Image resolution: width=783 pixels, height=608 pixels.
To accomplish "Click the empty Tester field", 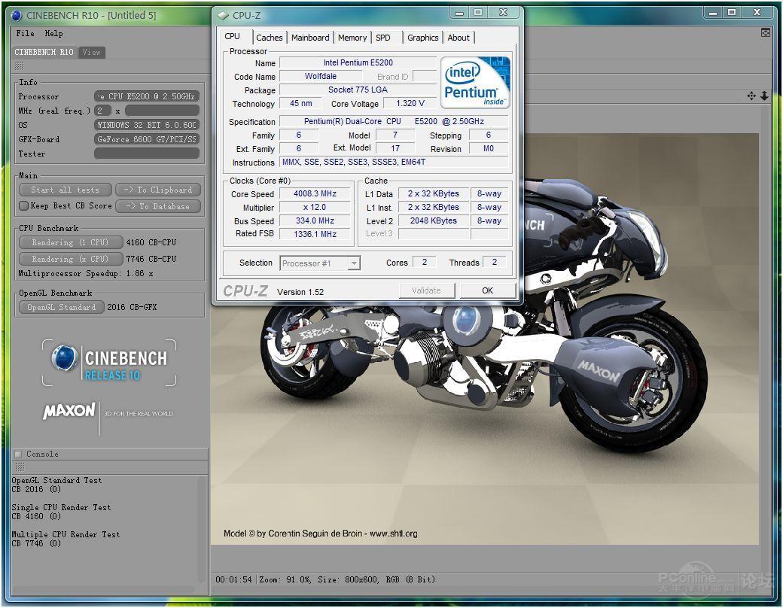I will coord(147,154).
